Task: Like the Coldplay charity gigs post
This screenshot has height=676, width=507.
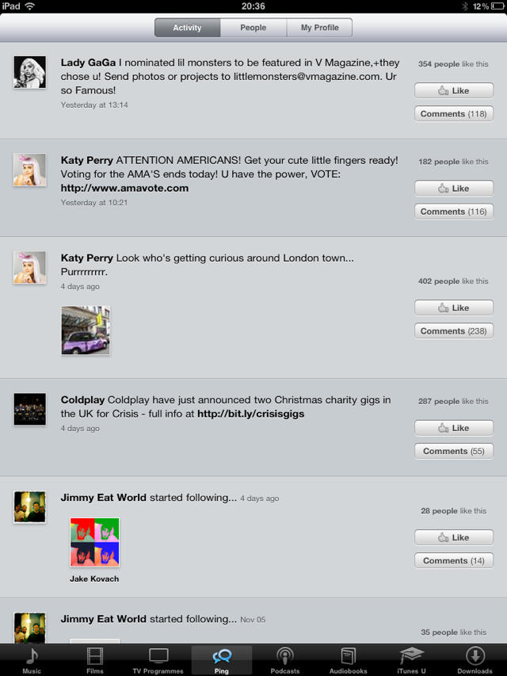Action: point(454,428)
